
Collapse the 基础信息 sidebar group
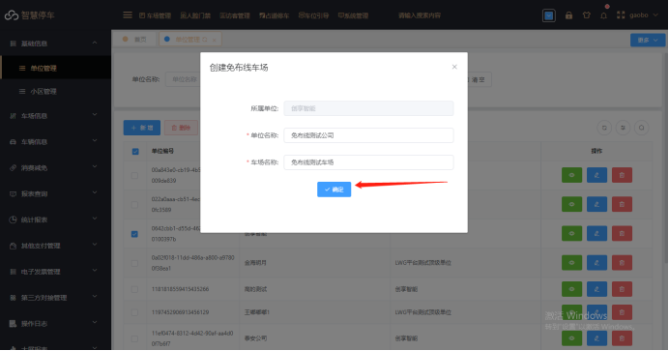[x=55, y=44]
